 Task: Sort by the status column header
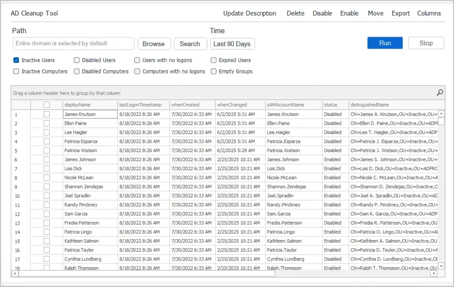click(335, 105)
